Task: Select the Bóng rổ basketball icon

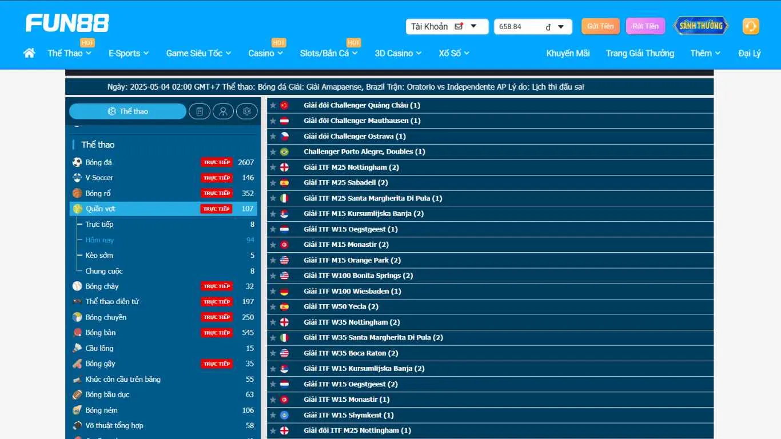Action: [77, 193]
